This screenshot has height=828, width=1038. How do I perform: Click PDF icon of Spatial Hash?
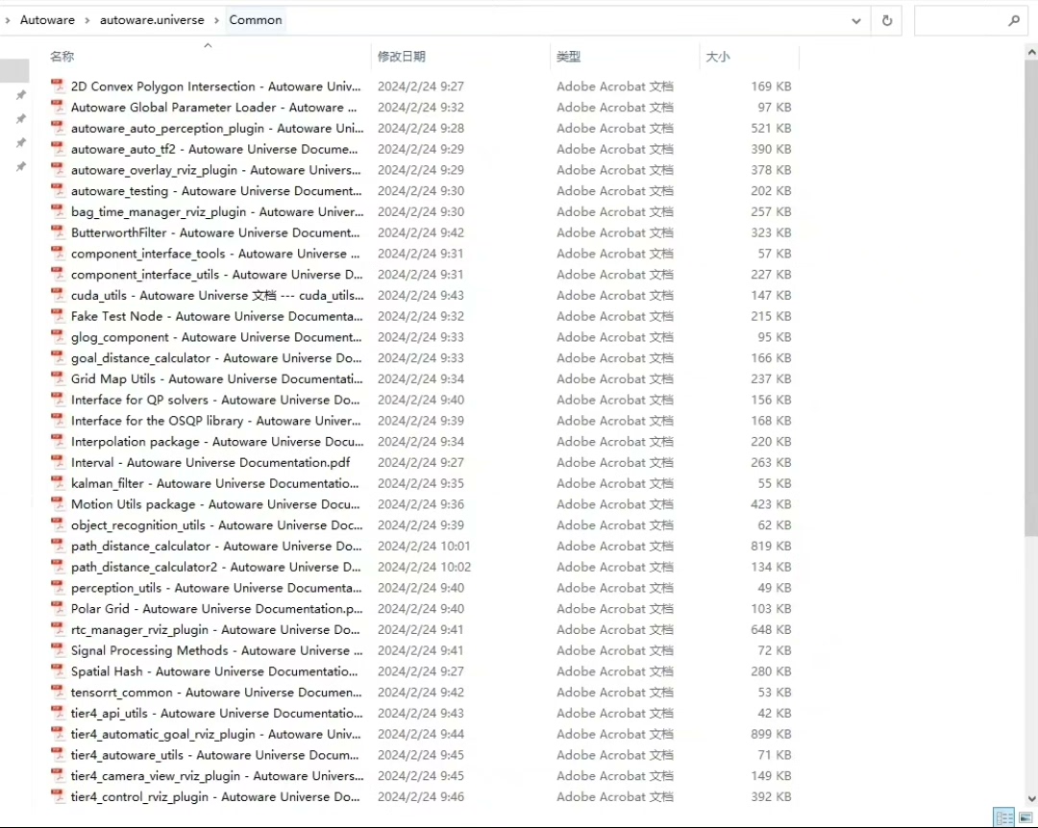[x=59, y=671]
